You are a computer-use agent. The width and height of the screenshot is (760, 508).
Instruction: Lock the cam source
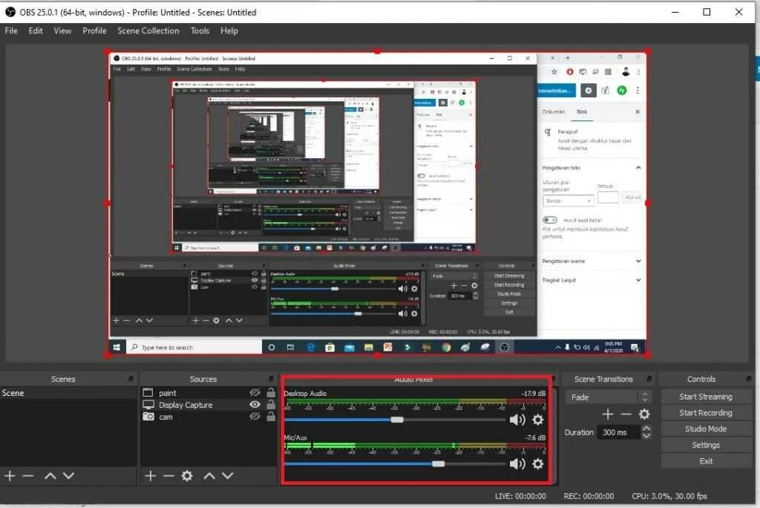coord(271,417)
